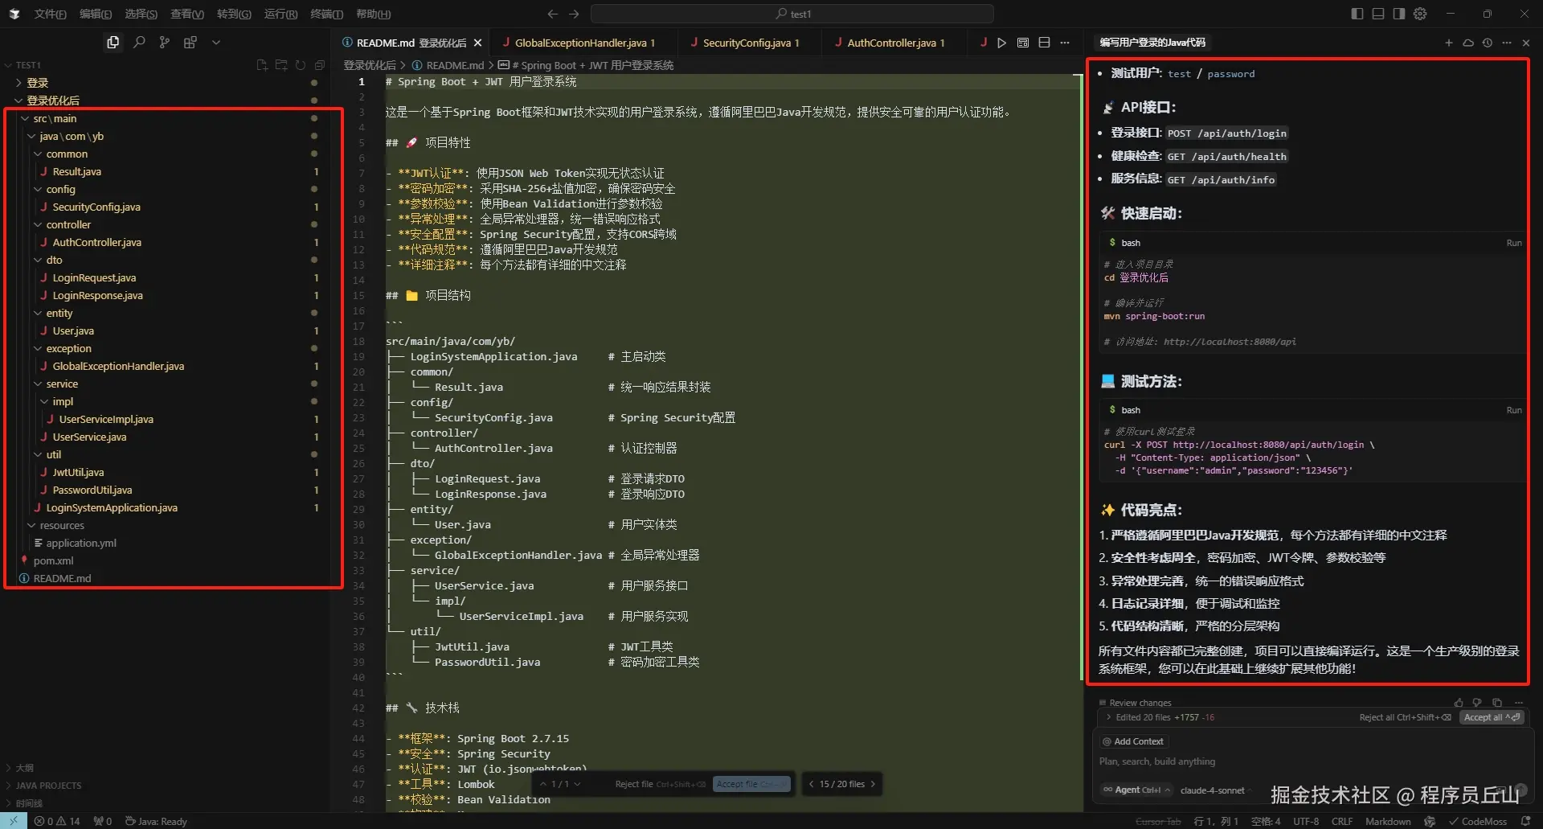The image size is (1543, 829).
Task: Close the AI chat panel
Action: click(x=1526, y=43)
